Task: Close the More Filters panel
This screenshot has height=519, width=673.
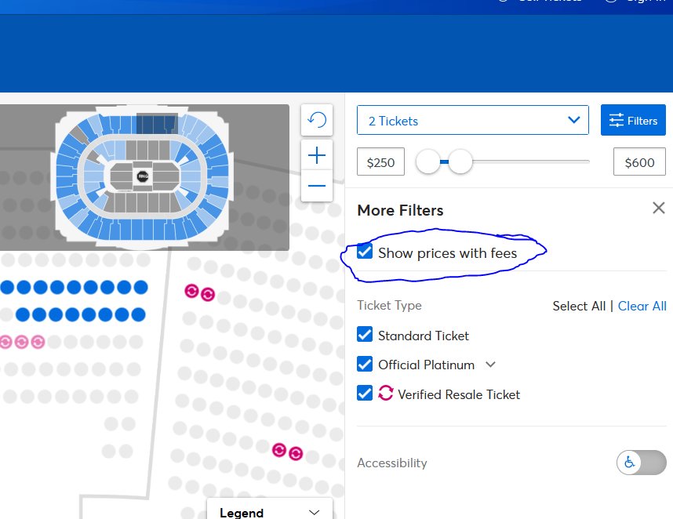Action: tap(658, 208)
